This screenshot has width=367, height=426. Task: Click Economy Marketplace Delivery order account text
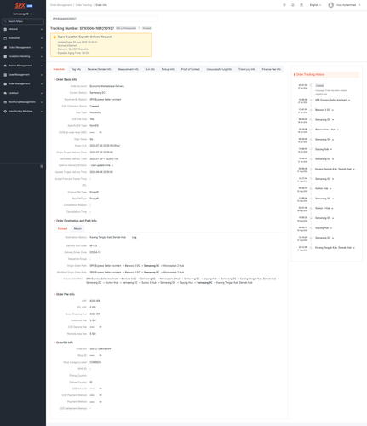point(106,86)
